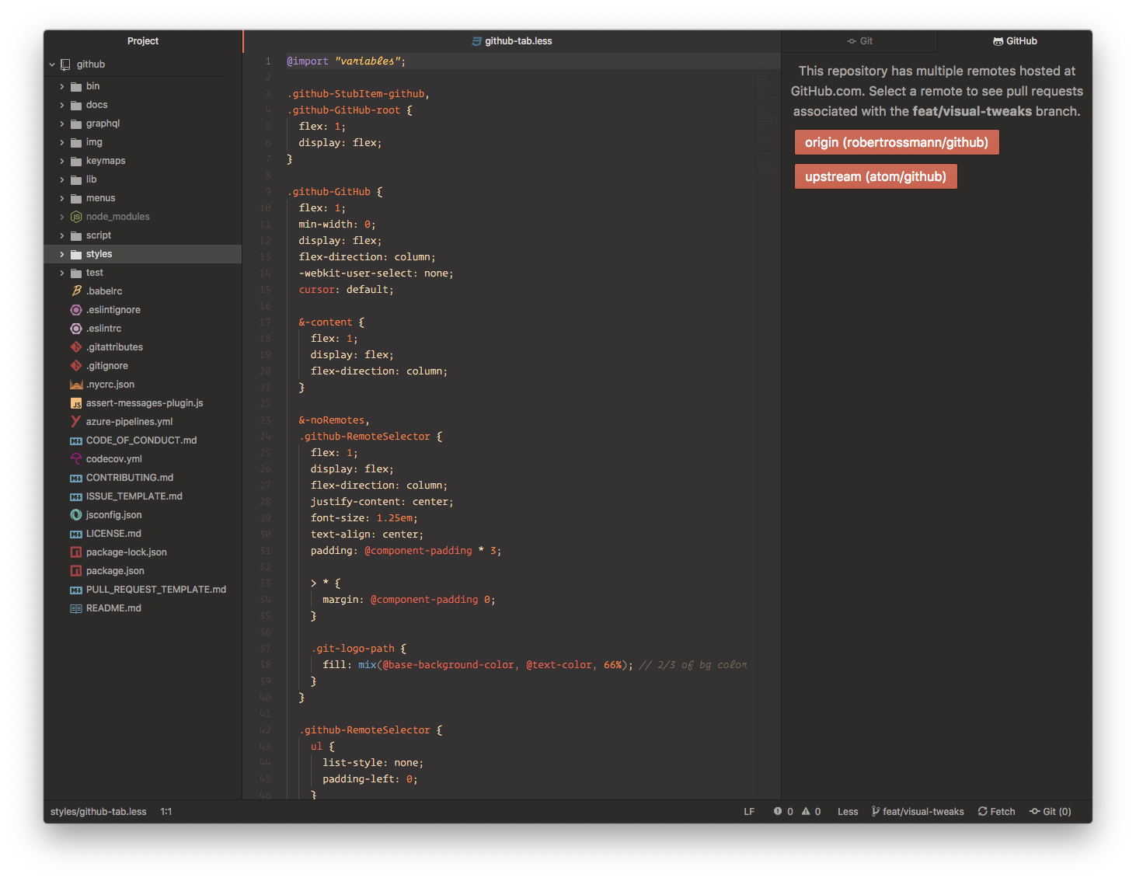Expand the styles folder chevron

[x=62, y=254]
